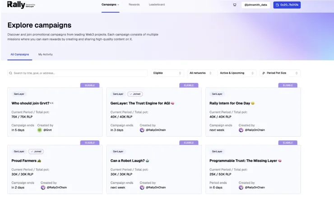Open the Active & Upcoming status dropdown
The height and width of the screenshot is (203, 334).
pos(237,73)
